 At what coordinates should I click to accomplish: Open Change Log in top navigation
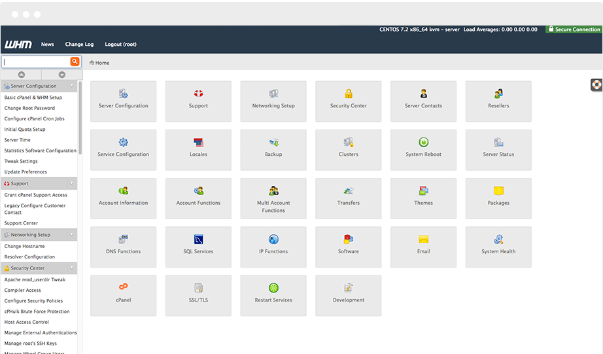(x=79, y=44)
